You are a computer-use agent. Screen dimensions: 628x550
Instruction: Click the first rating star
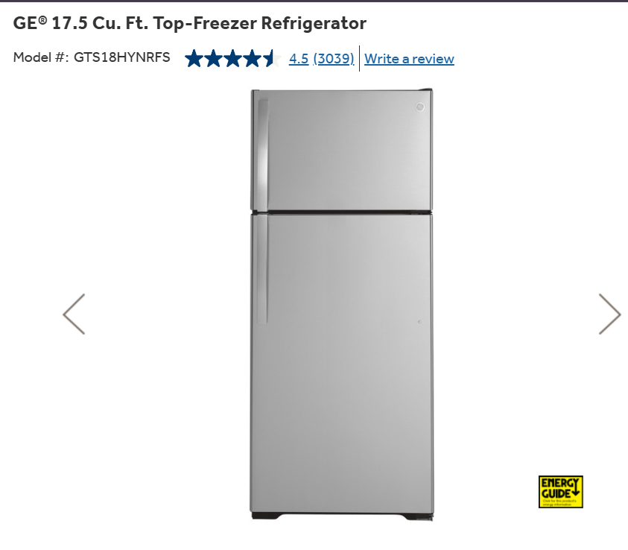tap(194, 58)
